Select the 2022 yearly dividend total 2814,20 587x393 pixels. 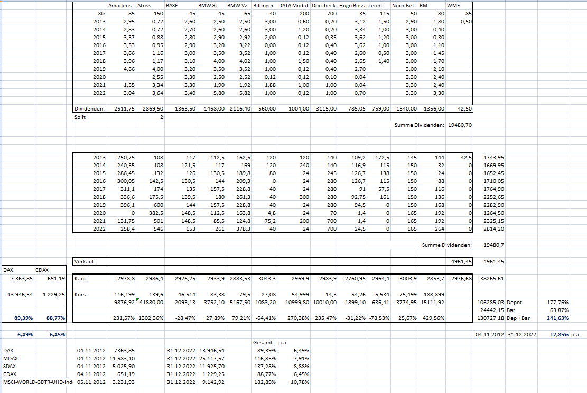[x=489, y=229]
